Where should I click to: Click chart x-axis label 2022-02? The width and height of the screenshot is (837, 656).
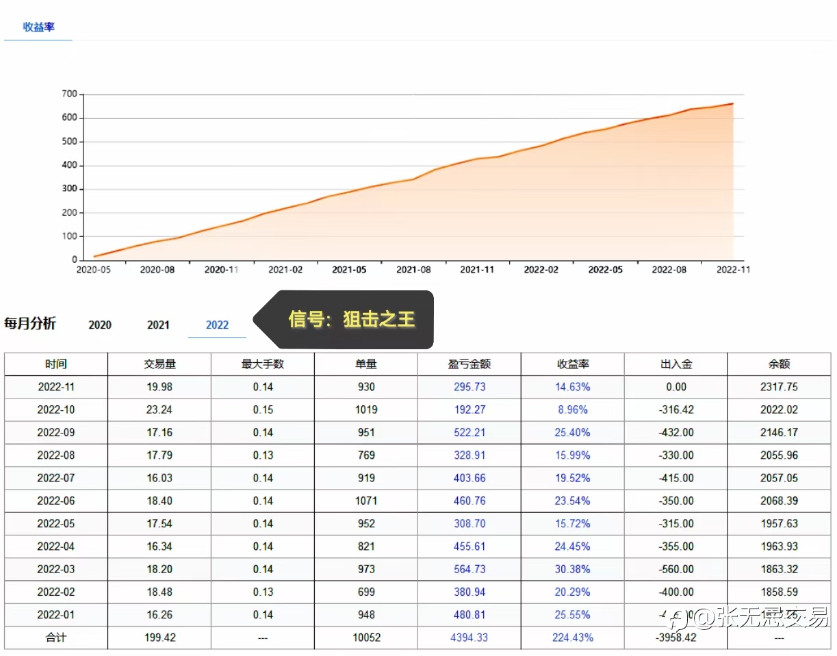pos(541,270)
